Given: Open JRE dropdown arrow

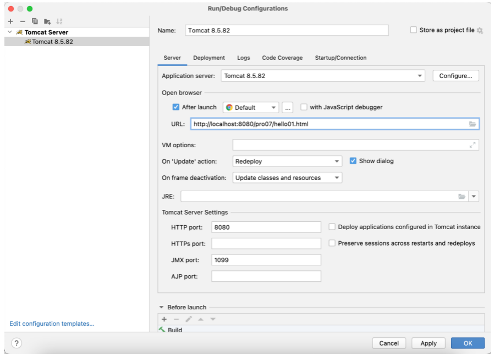Looking at the screenshot, I should [x=474, y=197].
